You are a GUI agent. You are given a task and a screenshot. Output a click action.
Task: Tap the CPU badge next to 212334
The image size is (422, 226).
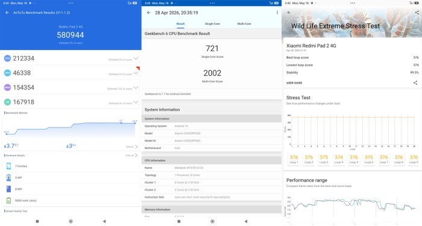coord(7,58)
